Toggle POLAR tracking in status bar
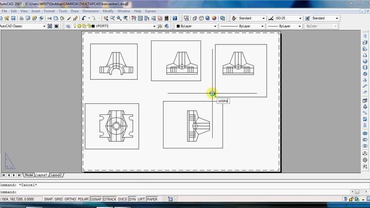The height and width of the screenshot is (208, 370). [x=83, y=199]
